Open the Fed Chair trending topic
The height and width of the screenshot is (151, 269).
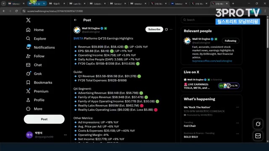coord(190,126)
